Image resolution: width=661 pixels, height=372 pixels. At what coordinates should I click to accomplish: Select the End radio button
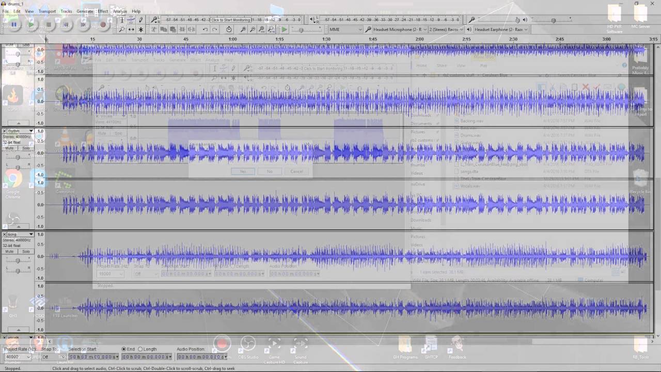point(124,349)
